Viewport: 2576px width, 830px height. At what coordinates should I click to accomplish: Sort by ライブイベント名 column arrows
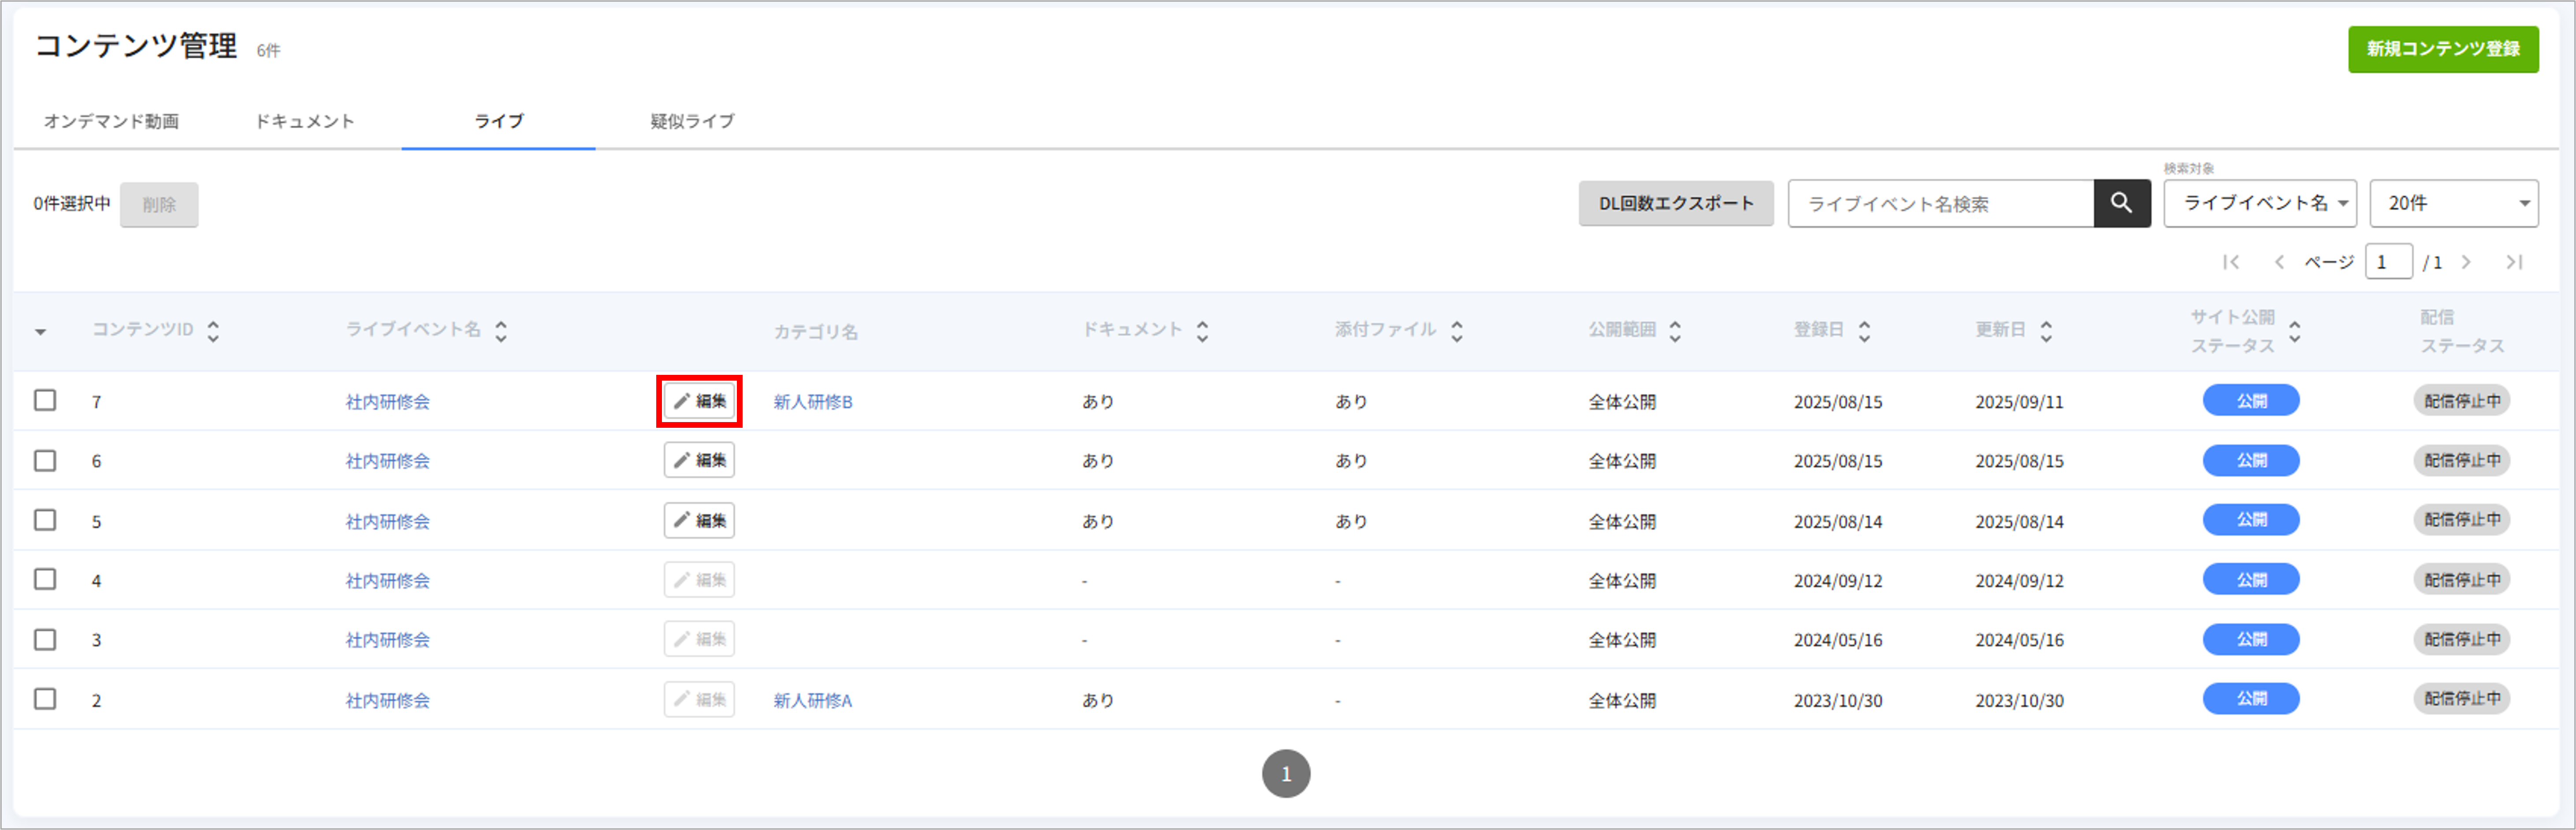tap(501, 331)
